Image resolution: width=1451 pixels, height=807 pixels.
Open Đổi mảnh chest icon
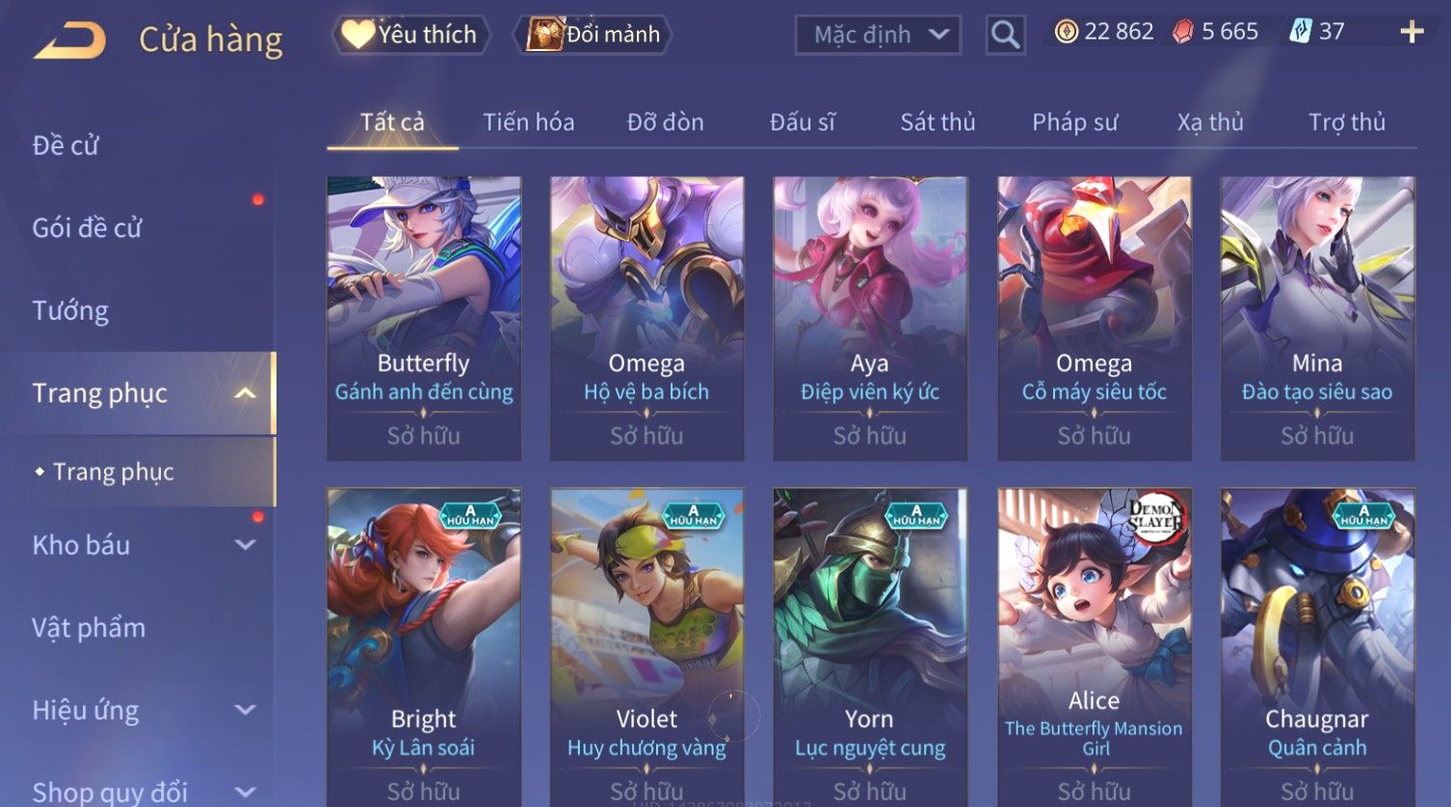544,35
